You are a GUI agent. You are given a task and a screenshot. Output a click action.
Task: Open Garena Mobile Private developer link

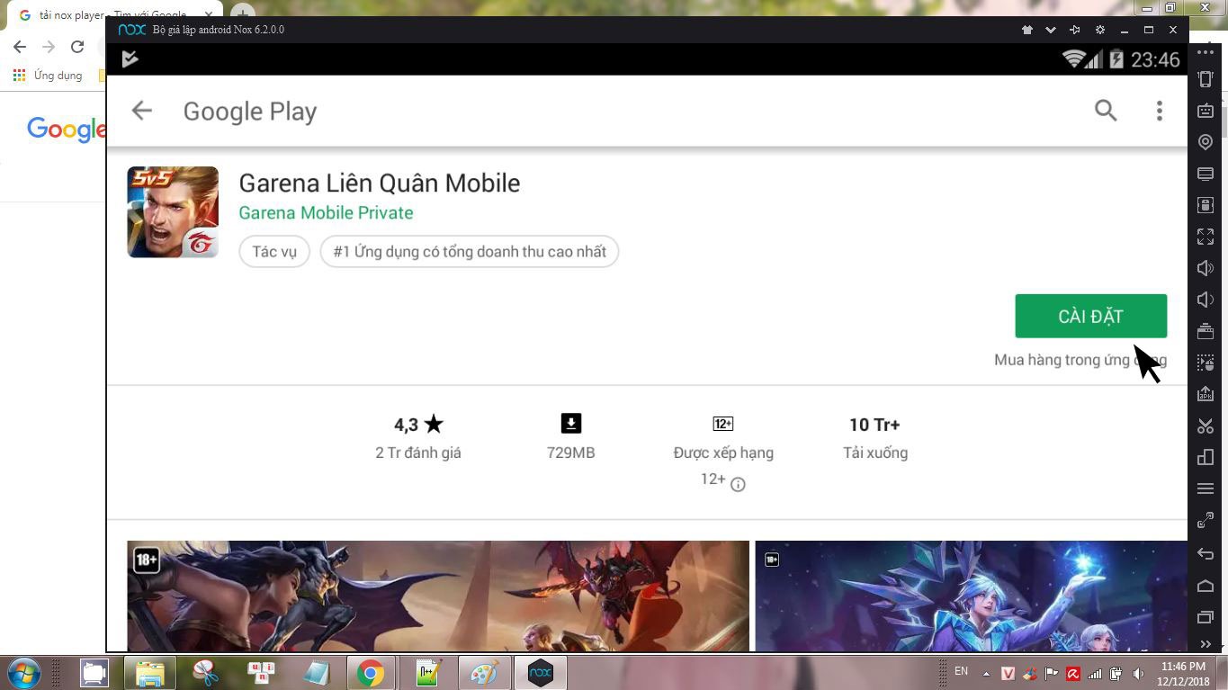[x=326, y=213]
